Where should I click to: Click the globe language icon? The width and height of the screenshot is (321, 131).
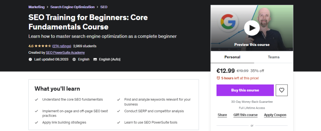pyautogui.click(x=74, y=59)
